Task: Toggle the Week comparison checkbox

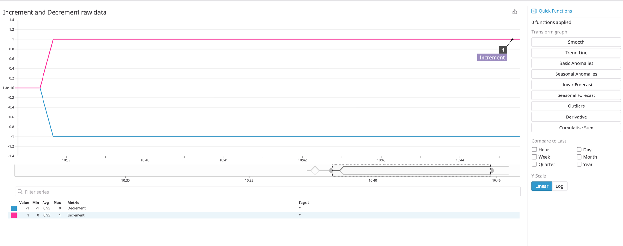Action: click(x=534, y=157)
